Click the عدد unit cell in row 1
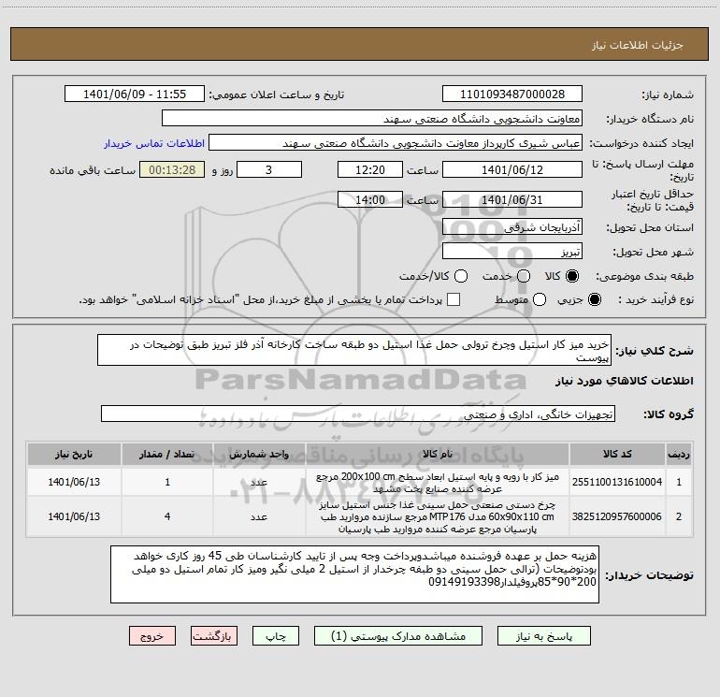Screen dimensions: 720x697 pos(259,482)
